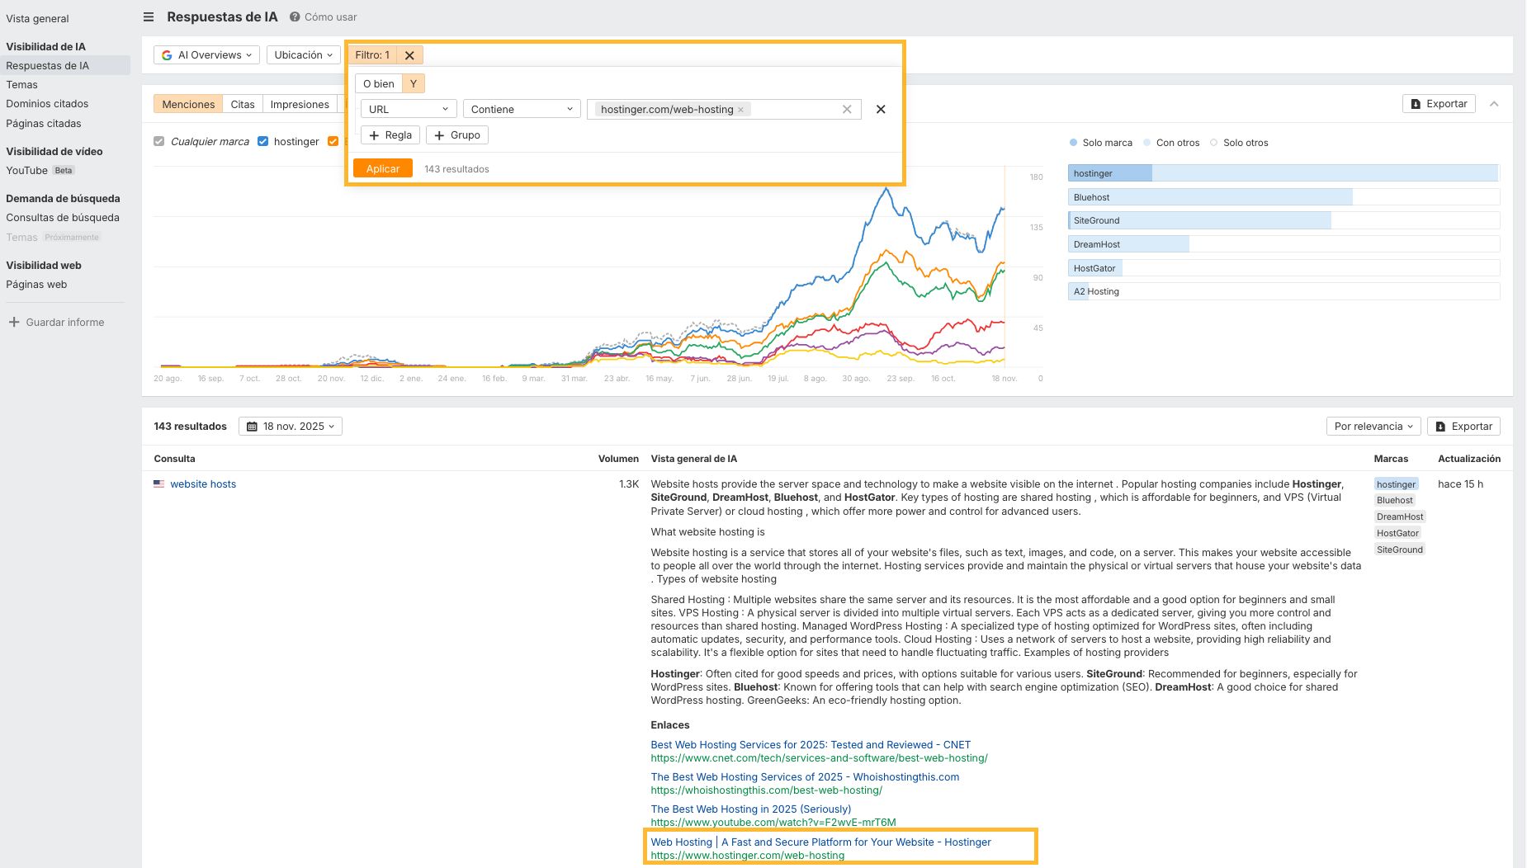Screen dimensions: 1527x868
Task: Open the 'Cómo usar' help icon
Action: click(294, 17)
